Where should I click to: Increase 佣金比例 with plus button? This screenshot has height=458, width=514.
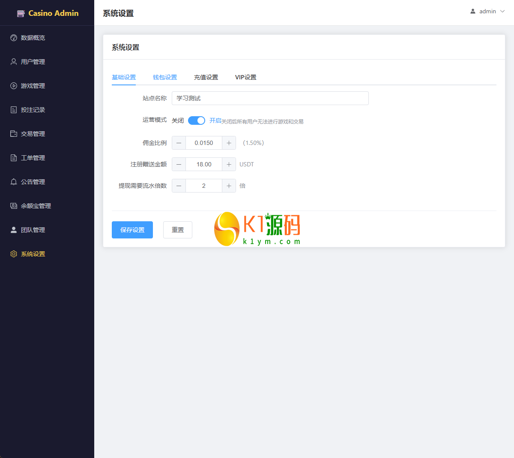(x=229, y=143)
